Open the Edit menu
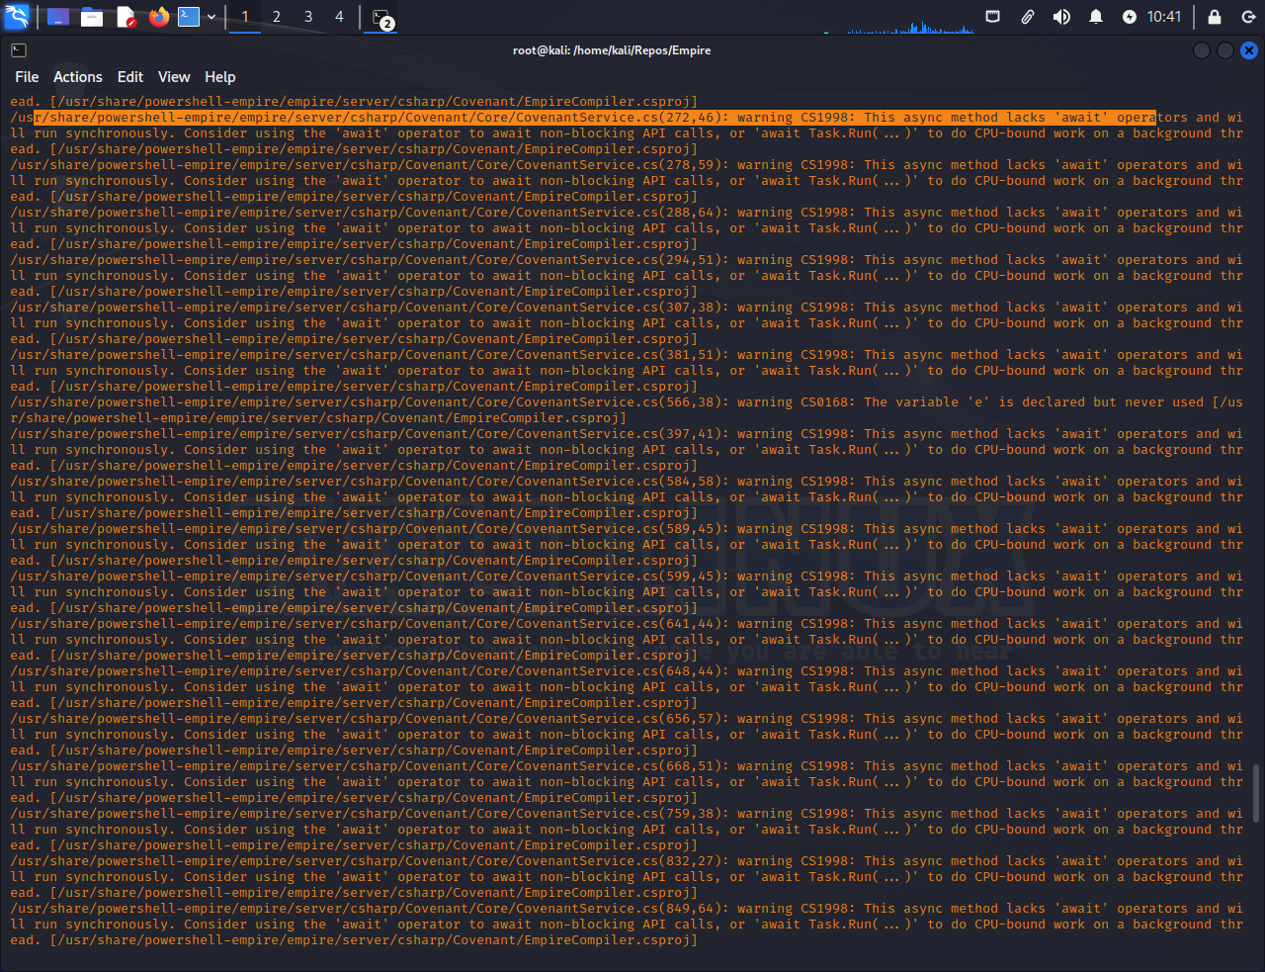Viewport: 1265px width, 972px height. [x=130, y=77]
